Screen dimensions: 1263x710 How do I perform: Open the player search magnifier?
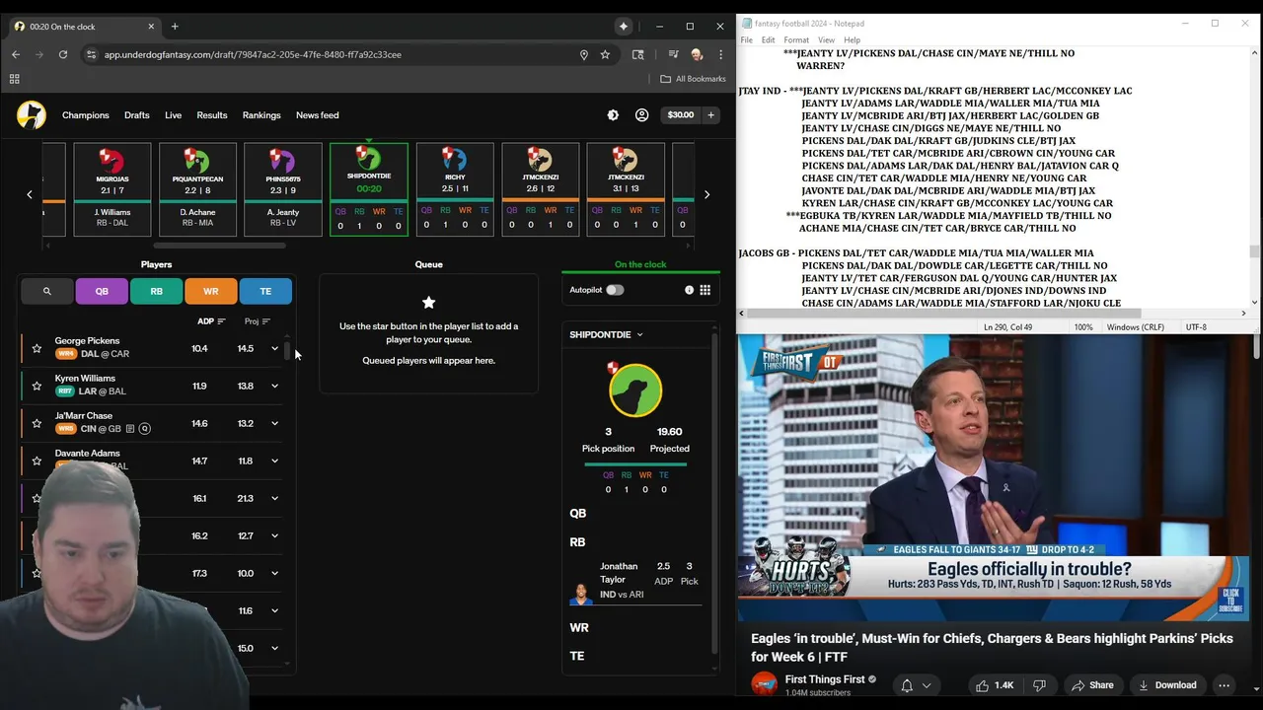[x=46, y=291]
